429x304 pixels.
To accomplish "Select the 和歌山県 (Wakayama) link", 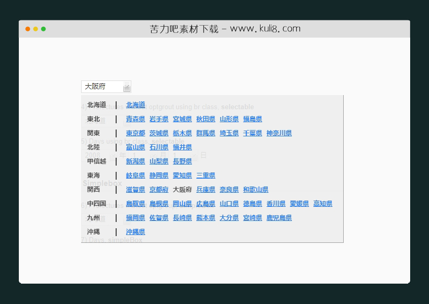I will point(256,189).
